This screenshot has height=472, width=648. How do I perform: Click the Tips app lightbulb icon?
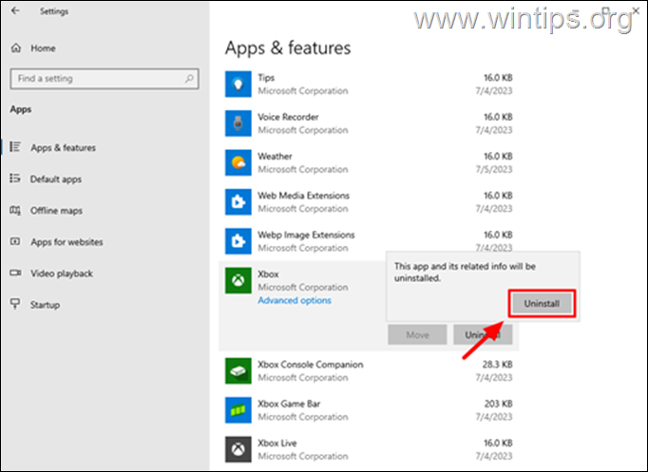(238, 85)
